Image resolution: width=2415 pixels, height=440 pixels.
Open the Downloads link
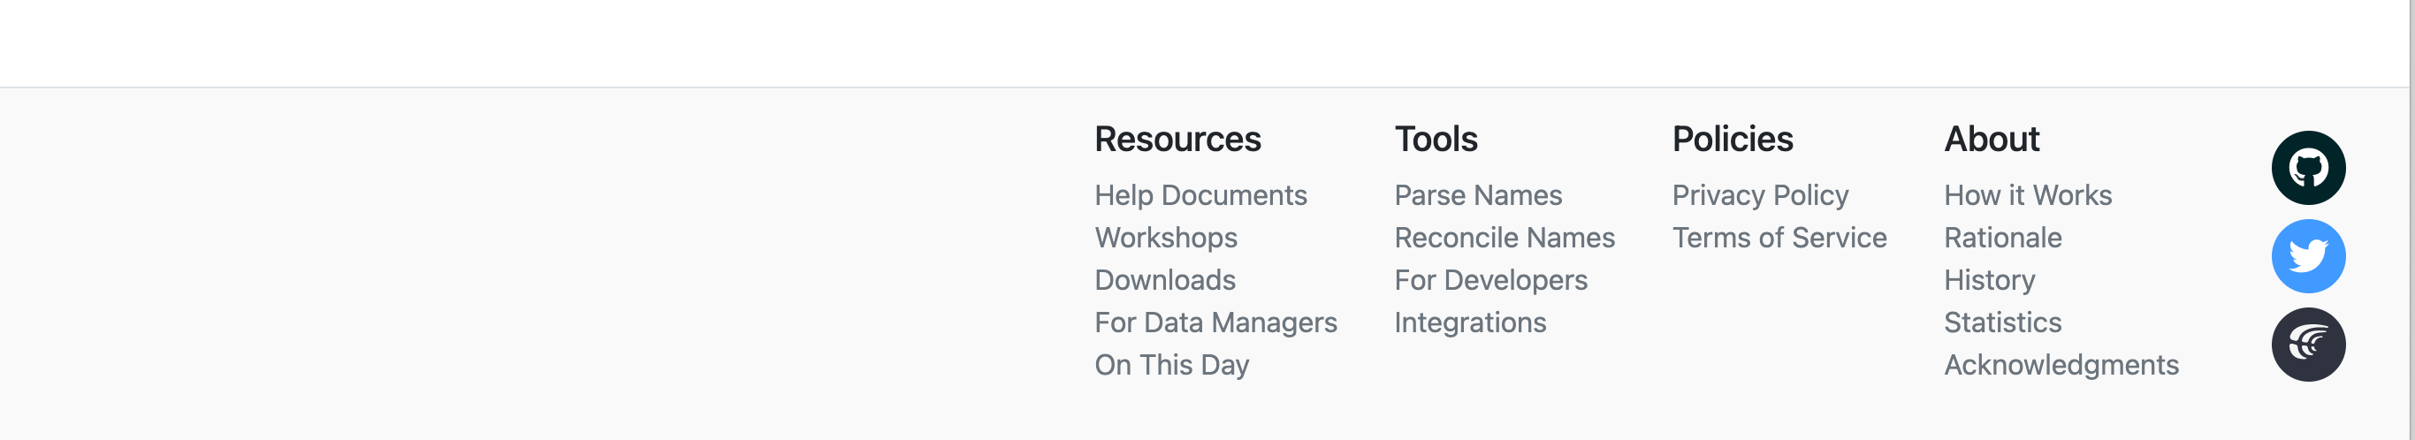tap(1164, 280)
